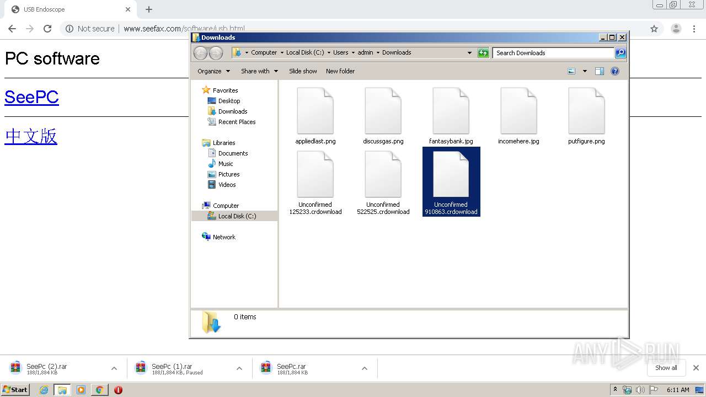Close the USB Endoscope tab
Image resolution: width=706 pixels, height=397 pixels.
click(128, 9)
